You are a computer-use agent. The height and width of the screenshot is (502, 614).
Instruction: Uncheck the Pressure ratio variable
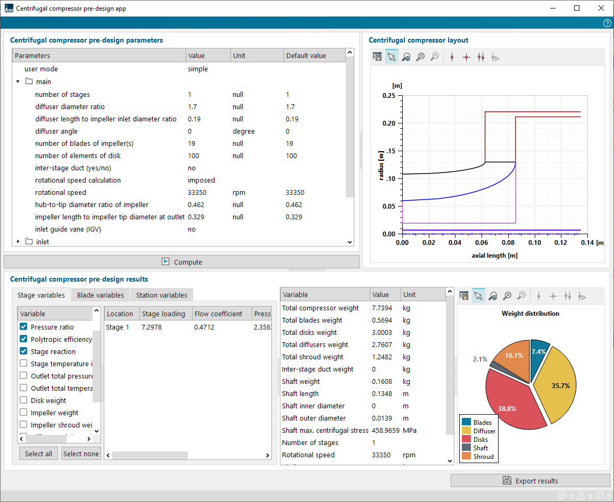click(x=23, y=327)
